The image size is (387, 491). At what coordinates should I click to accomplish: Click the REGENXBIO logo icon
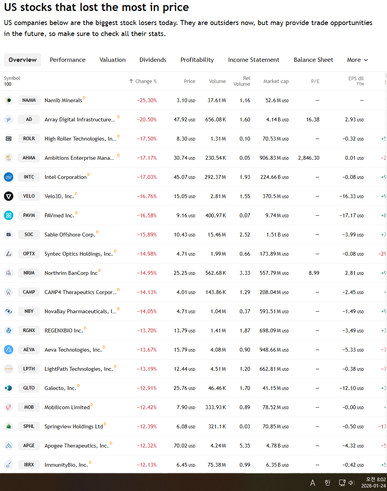(9, 330)
